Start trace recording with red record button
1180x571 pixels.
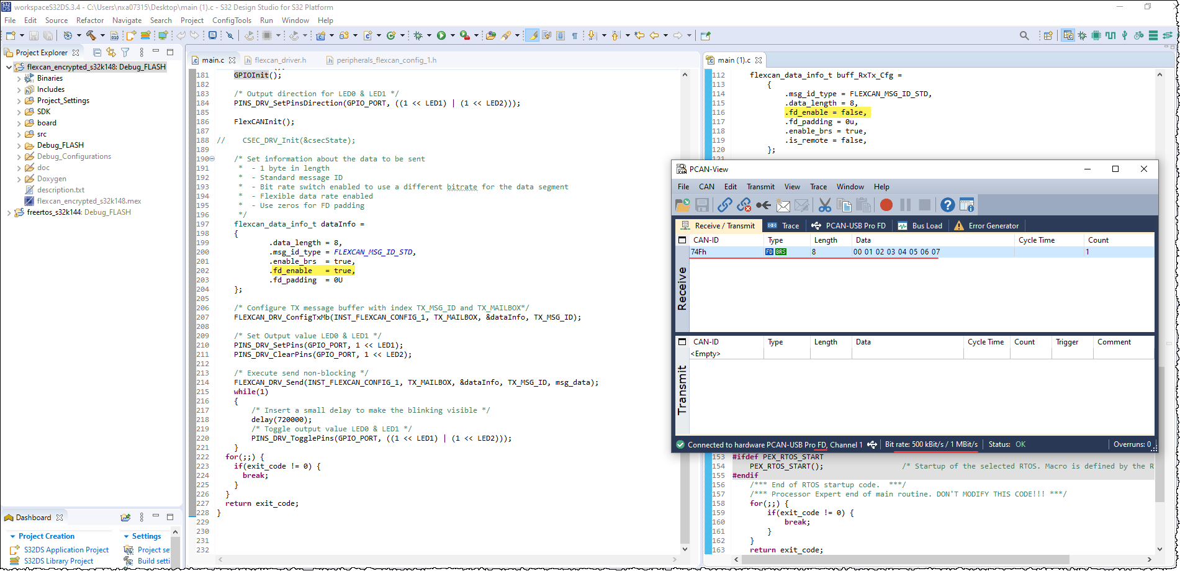pos(886,205)
